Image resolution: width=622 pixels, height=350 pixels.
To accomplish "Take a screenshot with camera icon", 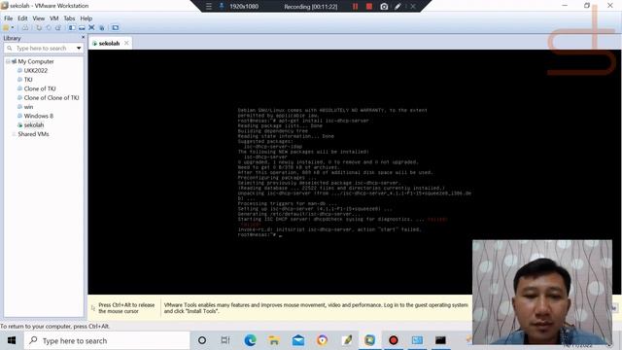I will pyautogui.click(x=384, y=7).
